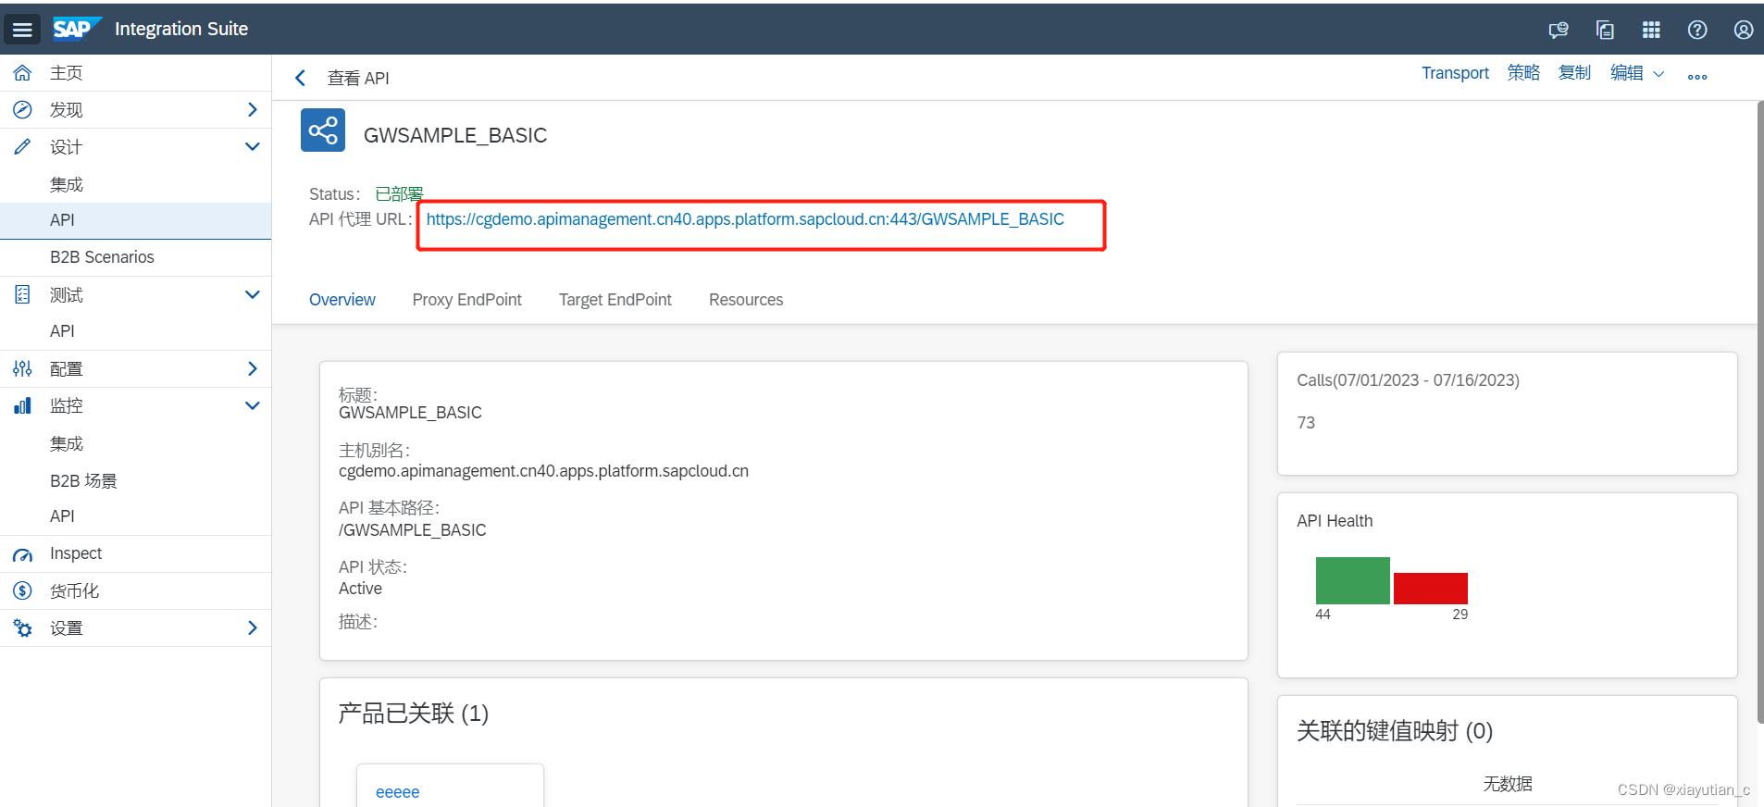This screenshot has width=1764, height=807.
Task: Click the page vertical scrollbar
Action: point(1760,412)
